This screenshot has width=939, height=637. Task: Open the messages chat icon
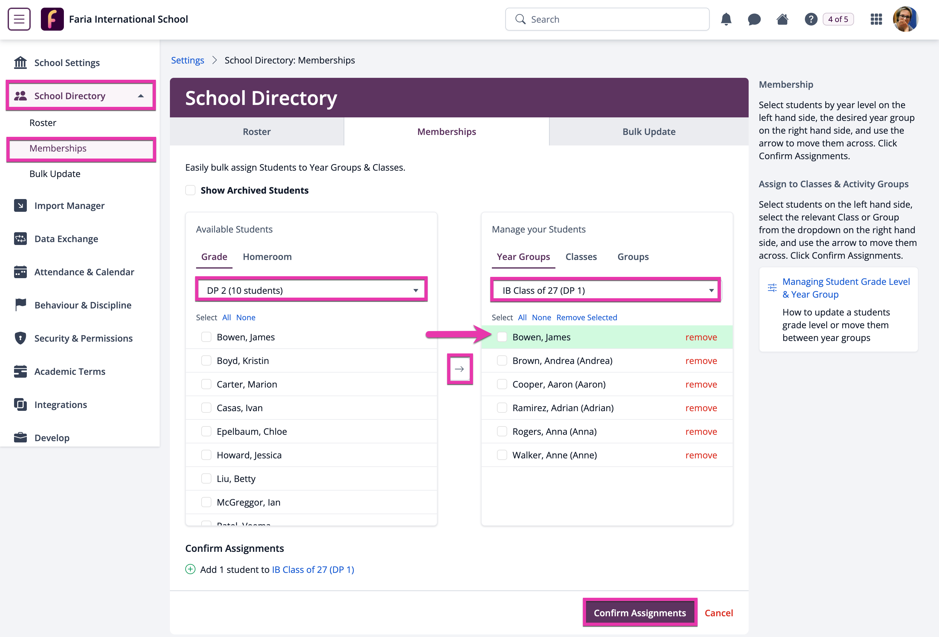click(x=754, y=19)
